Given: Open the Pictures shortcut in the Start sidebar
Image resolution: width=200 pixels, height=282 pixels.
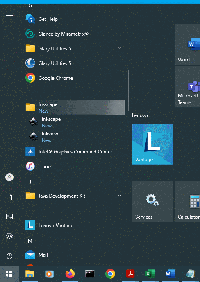Looking at the screenshot, I should 9,217.
